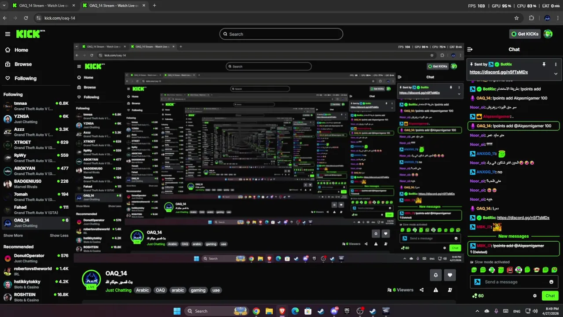Click the browser profile avatar icon
Viewport: 563px width, 317px height.
tap(547, 18)
